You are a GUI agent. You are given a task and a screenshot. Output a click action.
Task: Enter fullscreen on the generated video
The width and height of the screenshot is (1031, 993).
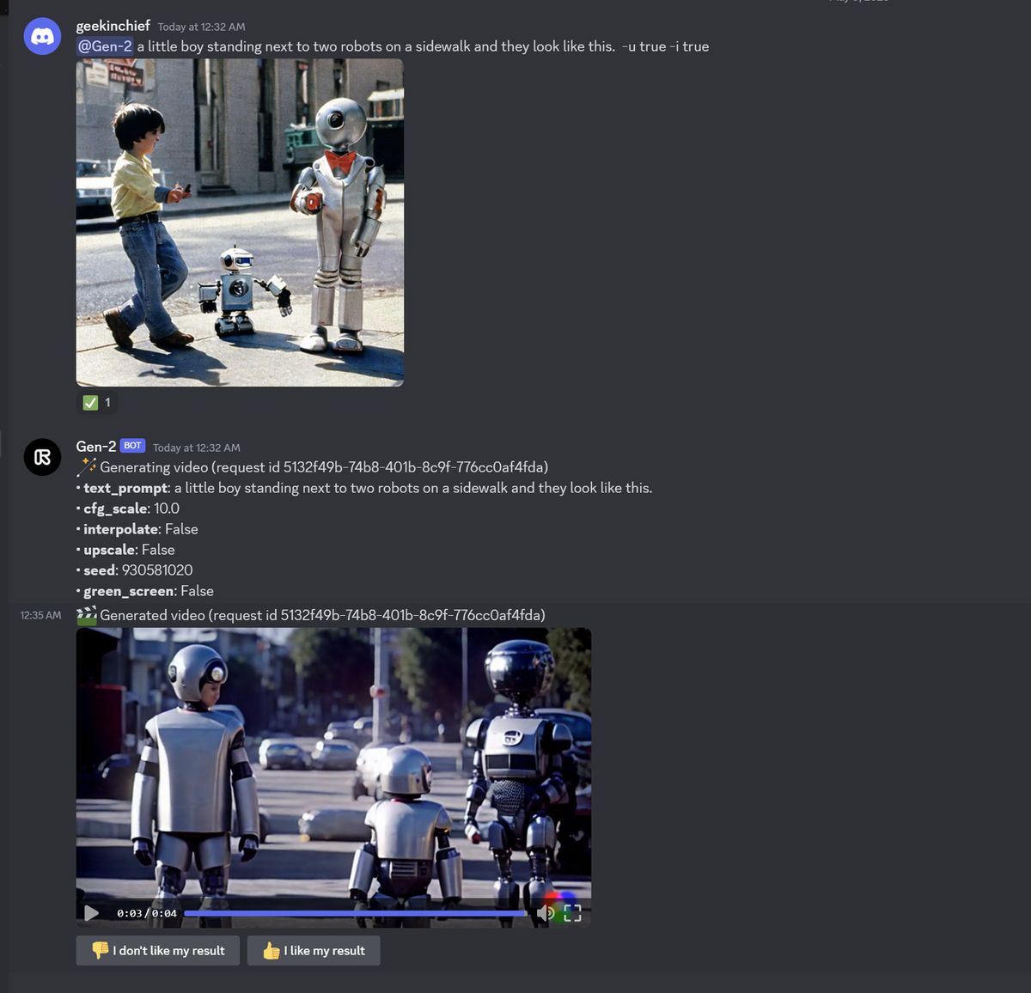tap(573, 913)
